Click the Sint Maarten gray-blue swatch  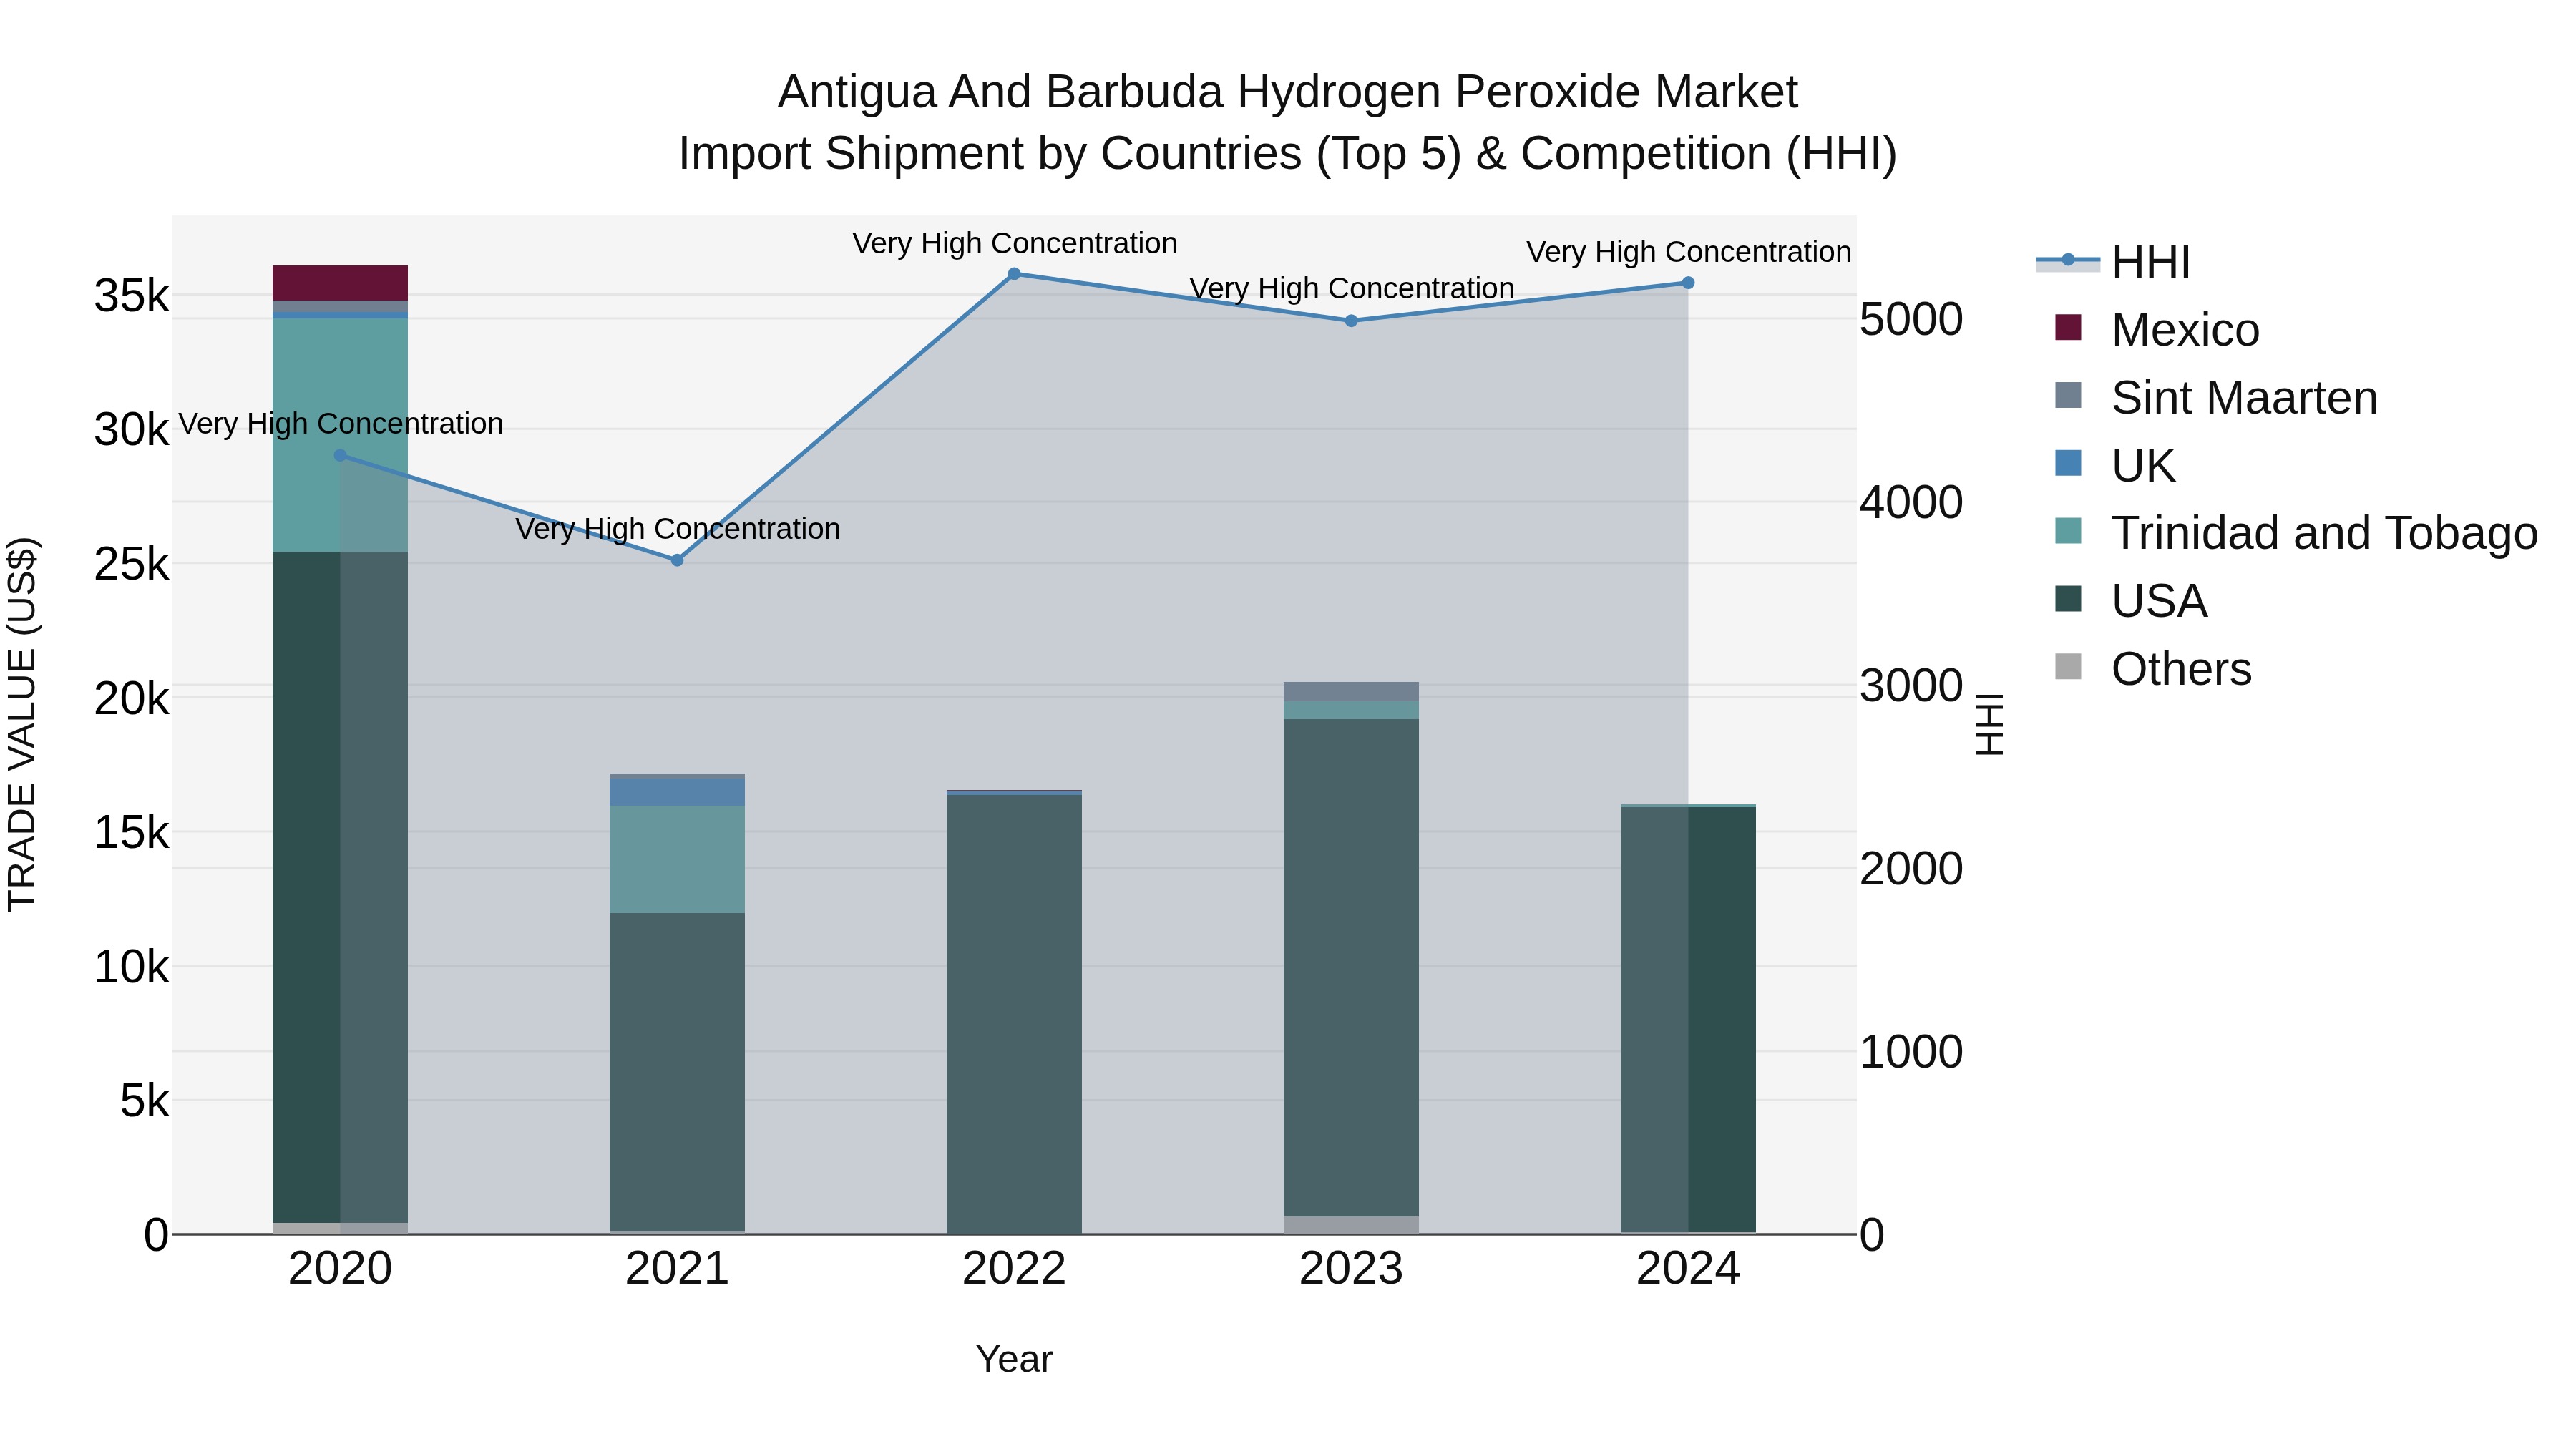click(x=2068, y=395)
